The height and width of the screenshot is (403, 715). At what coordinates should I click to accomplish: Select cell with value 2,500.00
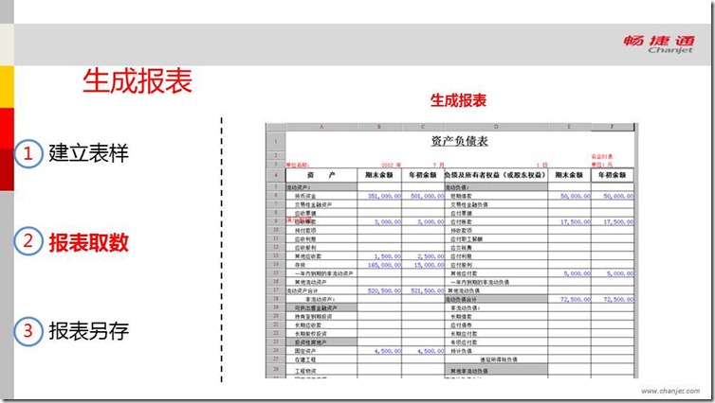tap(423, 256)
